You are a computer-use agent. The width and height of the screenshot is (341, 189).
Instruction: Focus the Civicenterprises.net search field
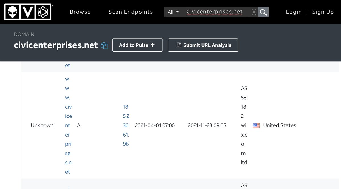[x=215, y=12]
